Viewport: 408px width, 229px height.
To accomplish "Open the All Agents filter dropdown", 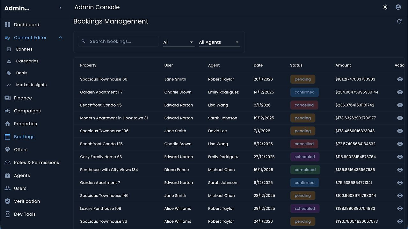I will 219,42.
